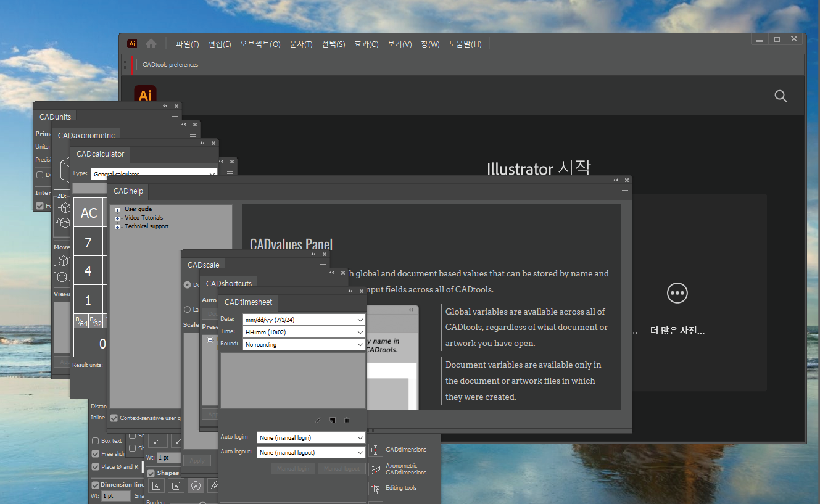Open the CADcalculator Type dropdown
The image size is (820, 504).
point(154,174)
